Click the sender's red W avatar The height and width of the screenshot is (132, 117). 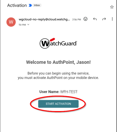(11, 22)
